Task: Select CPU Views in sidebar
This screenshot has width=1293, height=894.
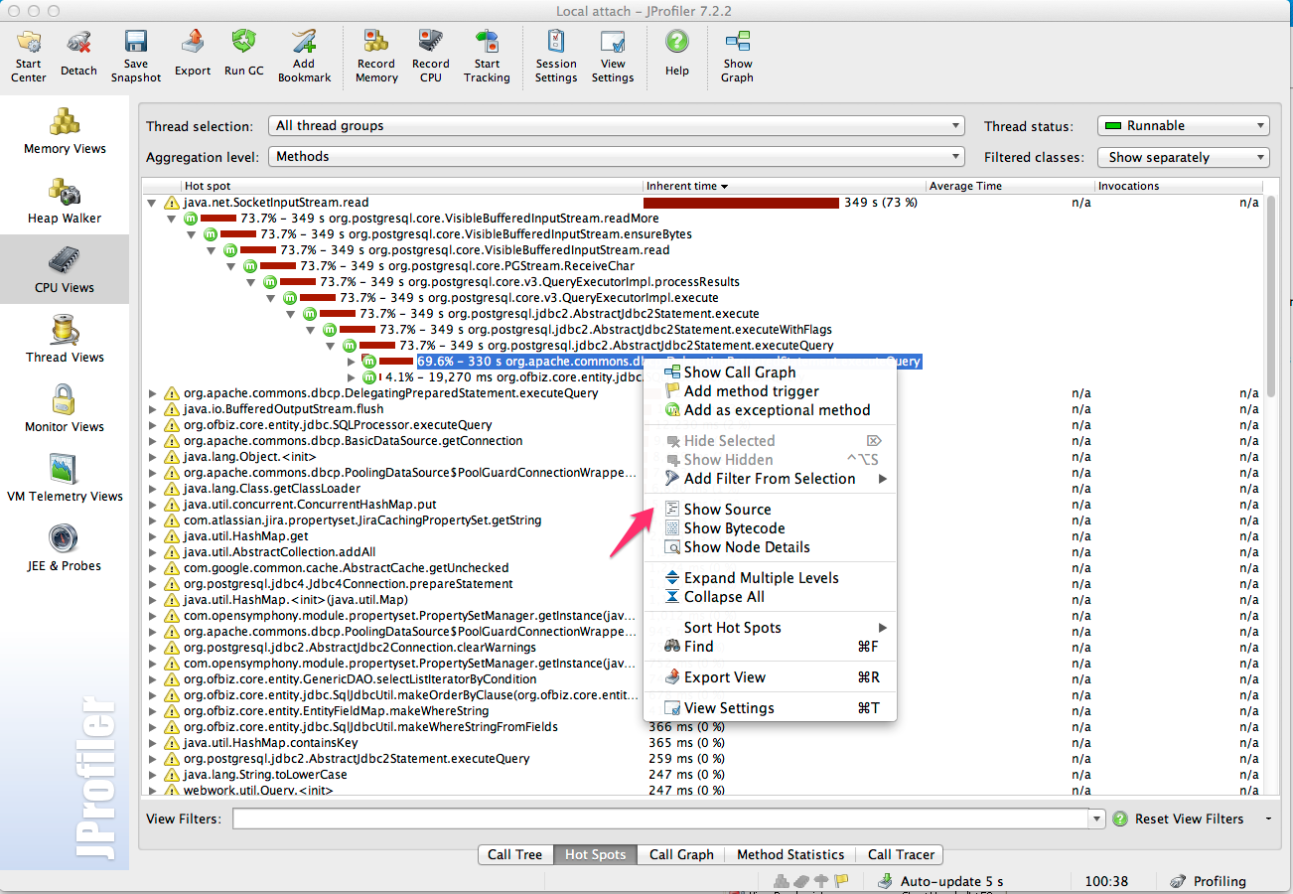Action: click(x=65, y=269)
